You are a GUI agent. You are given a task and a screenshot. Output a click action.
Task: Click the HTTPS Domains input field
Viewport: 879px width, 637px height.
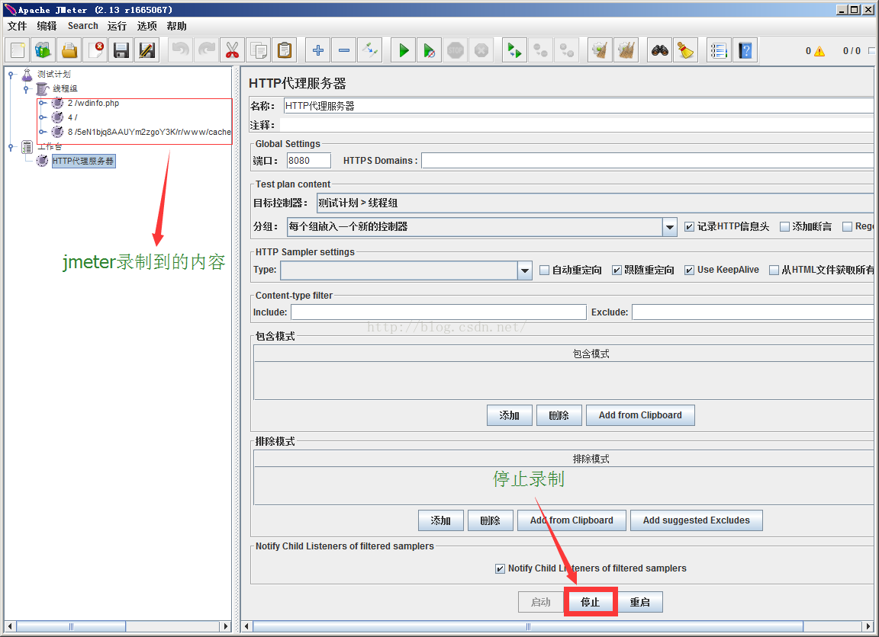coord(648,161)
